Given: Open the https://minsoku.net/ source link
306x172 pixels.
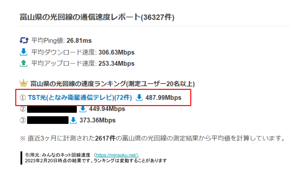Looking at the screenshot, I should [117, 155].
